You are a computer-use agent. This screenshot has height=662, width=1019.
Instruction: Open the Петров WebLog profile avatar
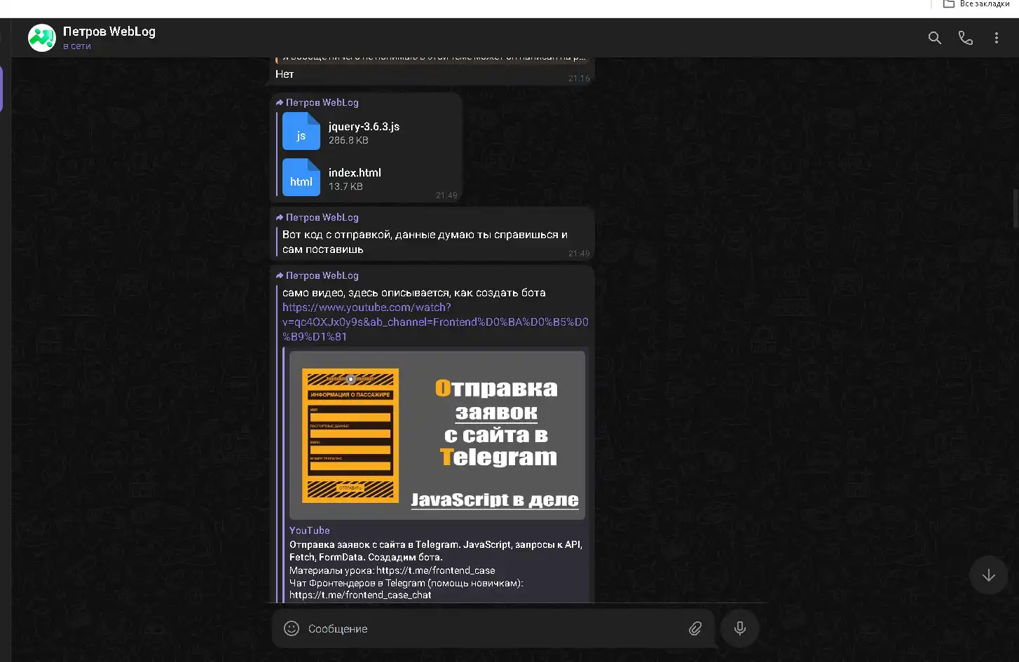(42, 38)
